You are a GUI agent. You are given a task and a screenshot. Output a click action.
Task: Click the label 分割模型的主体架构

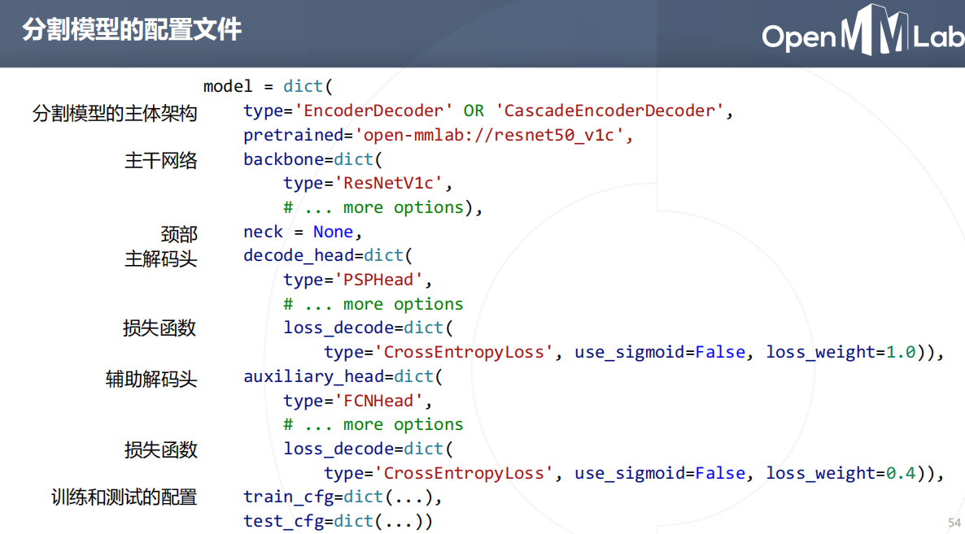point(115,114)
